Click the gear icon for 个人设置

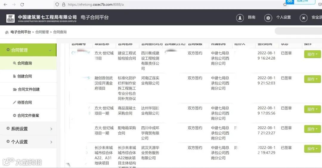(268, 18)
